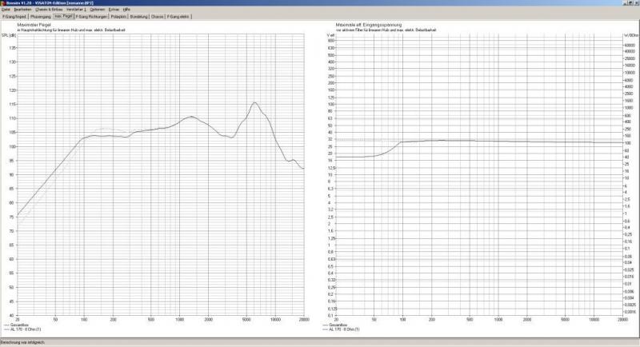Open the Chassis & Einbau menu

pos(49,9)
